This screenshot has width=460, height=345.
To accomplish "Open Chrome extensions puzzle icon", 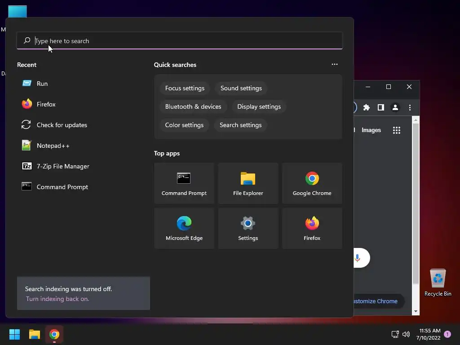I will 367,107.
